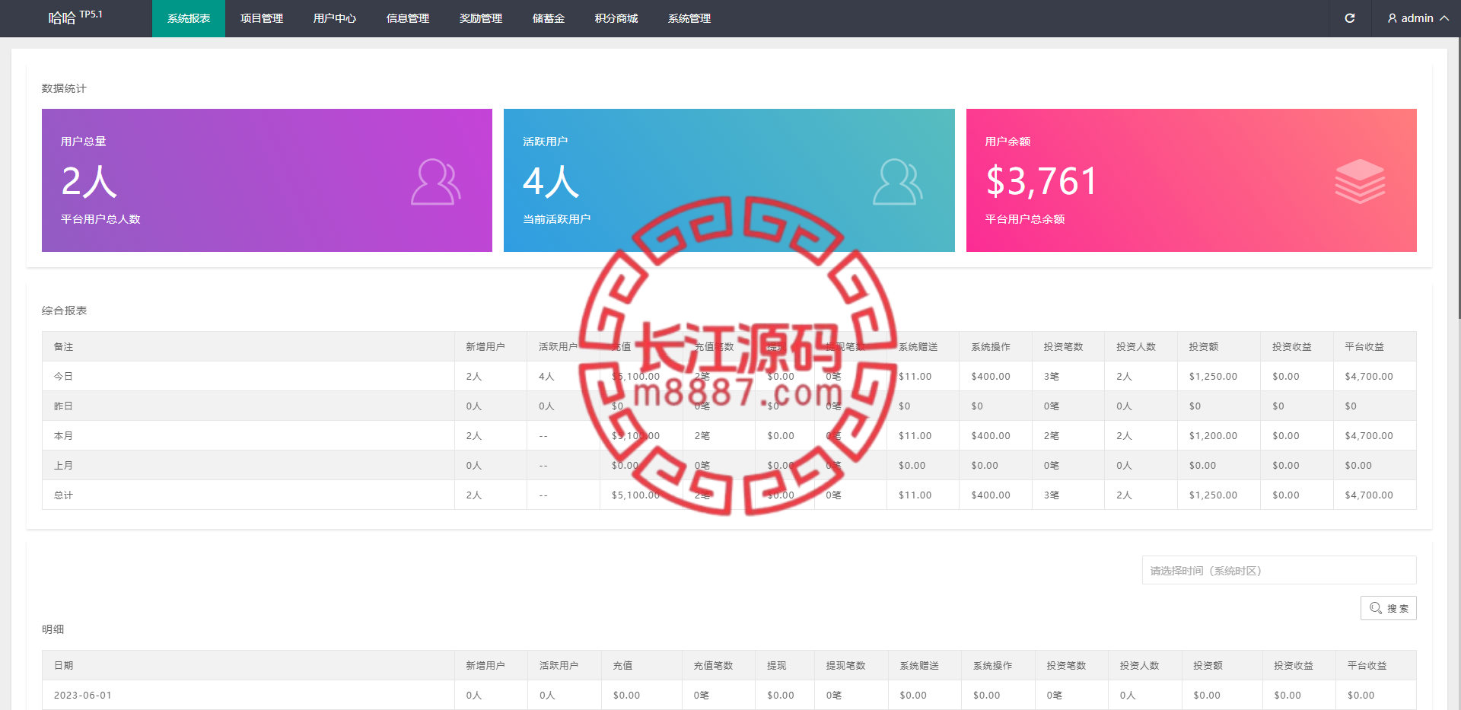Image resolution: width=1461 pixels, height=710 pixels.
Task: Click the 本月 row label
Action: pos(63,435)
